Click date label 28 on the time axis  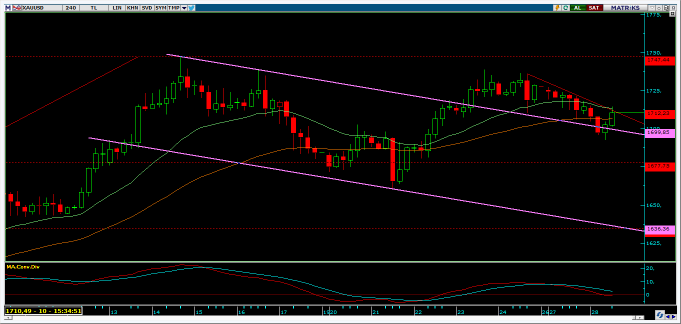594,312
